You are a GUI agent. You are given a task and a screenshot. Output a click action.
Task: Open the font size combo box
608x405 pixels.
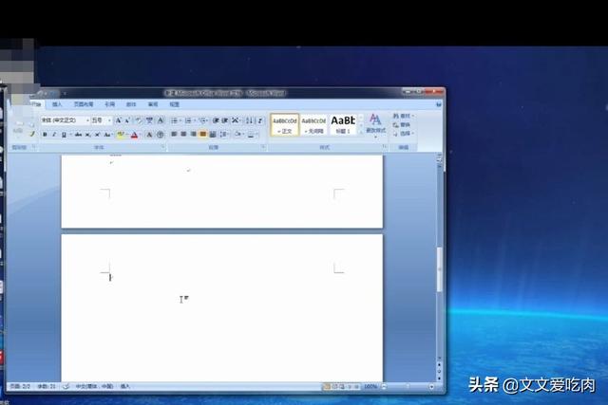coord(102,120)
